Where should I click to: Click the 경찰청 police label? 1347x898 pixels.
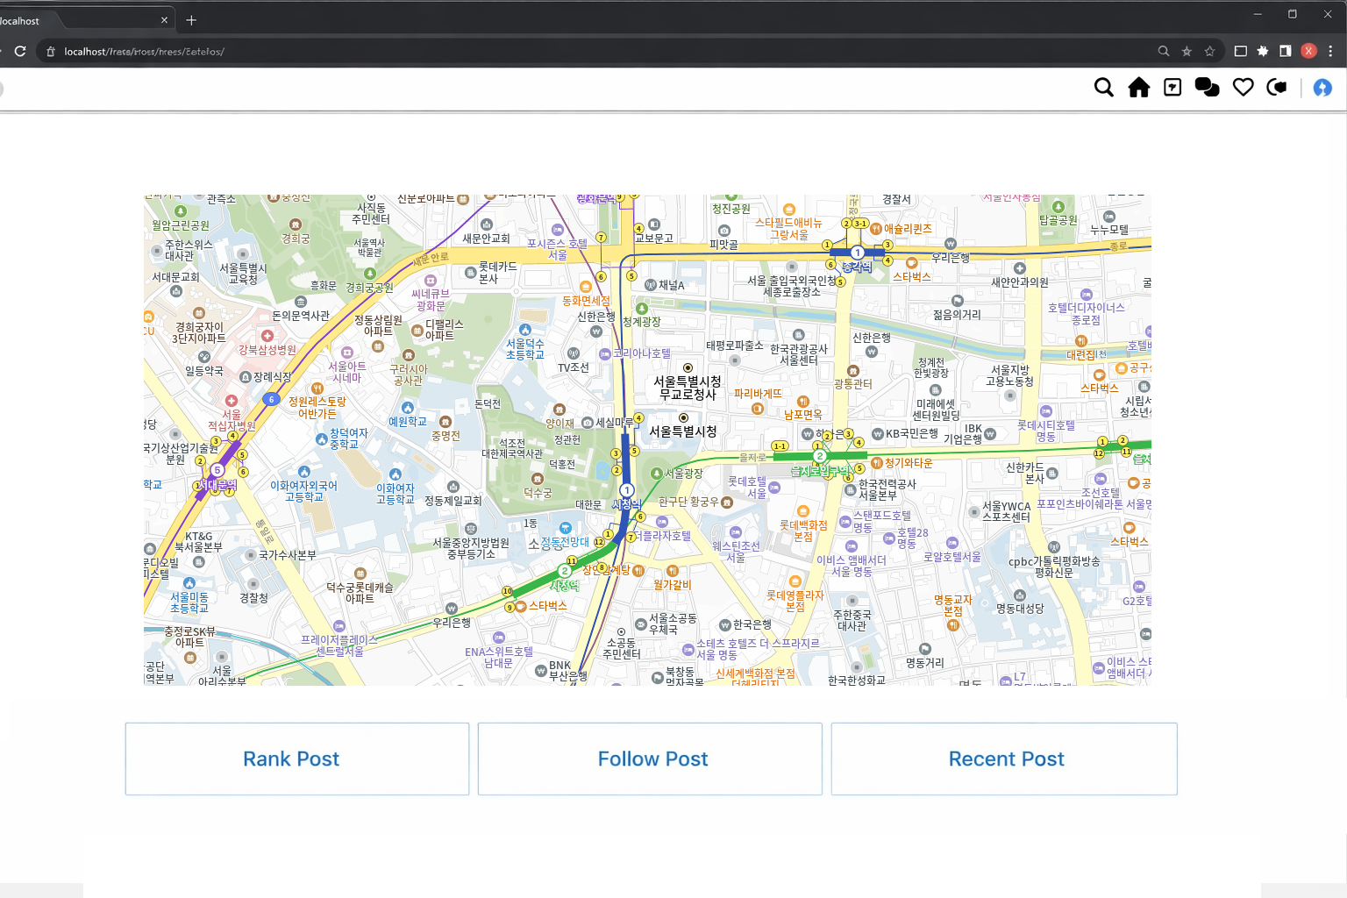[254, 598]
